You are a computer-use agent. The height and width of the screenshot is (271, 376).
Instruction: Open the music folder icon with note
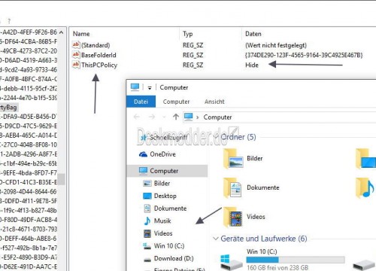pos(365,187)
